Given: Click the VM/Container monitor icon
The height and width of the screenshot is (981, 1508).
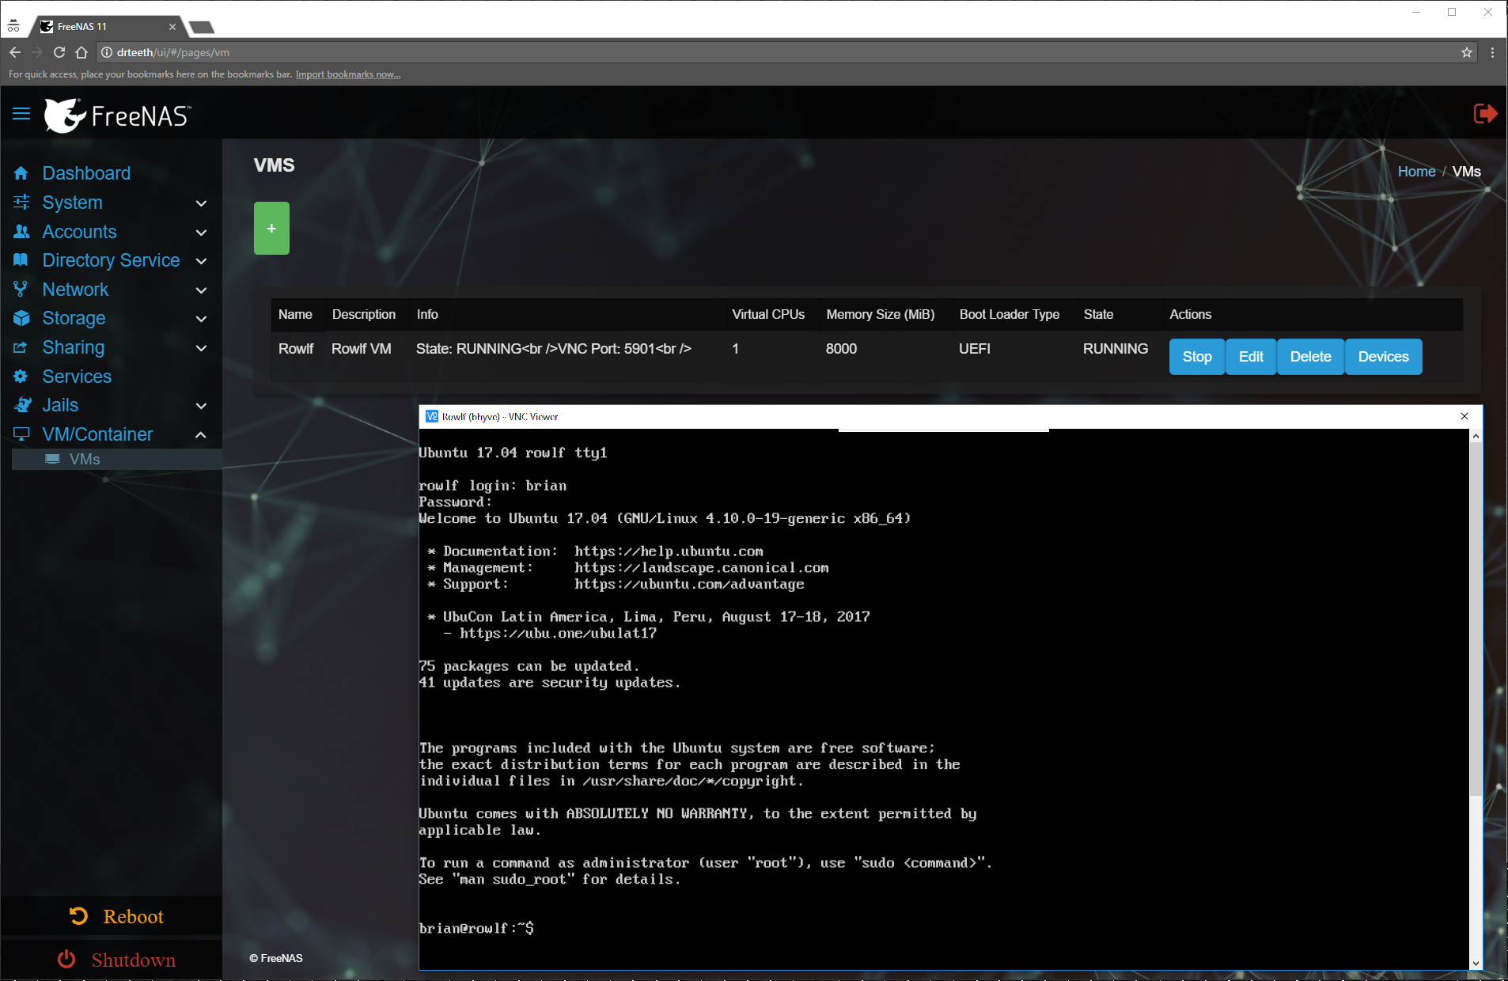Looking at the screenshot, I should [x=21, y=434].
